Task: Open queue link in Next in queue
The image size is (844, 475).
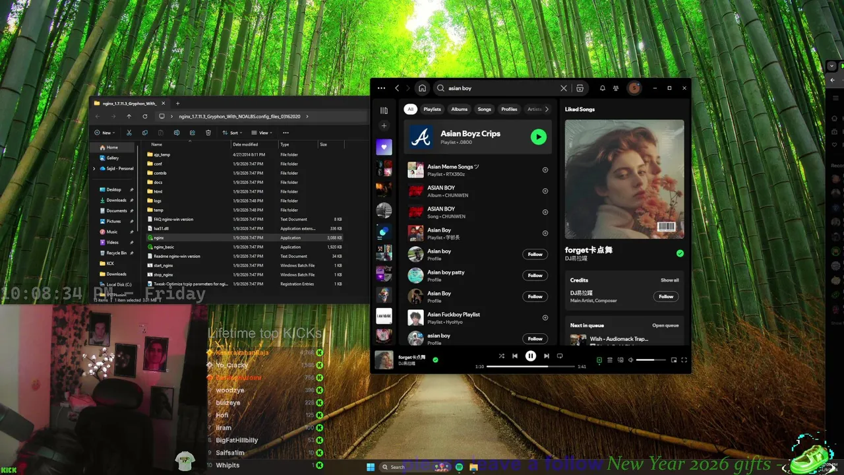Action: [665, 325]
